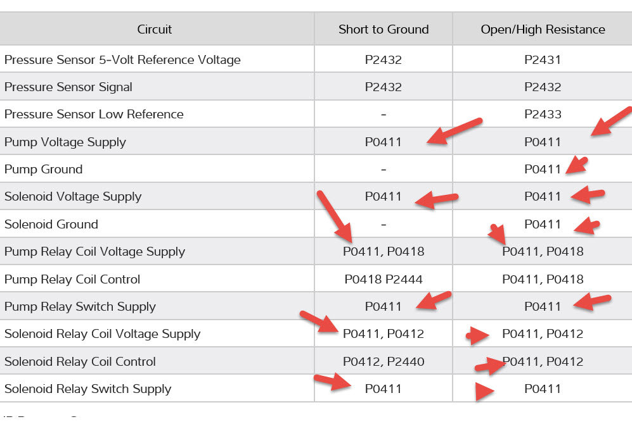The width and height of the screenshot is (632, 424).
Task: Select the Pump Ground circuit label
Action: point(43,170)
